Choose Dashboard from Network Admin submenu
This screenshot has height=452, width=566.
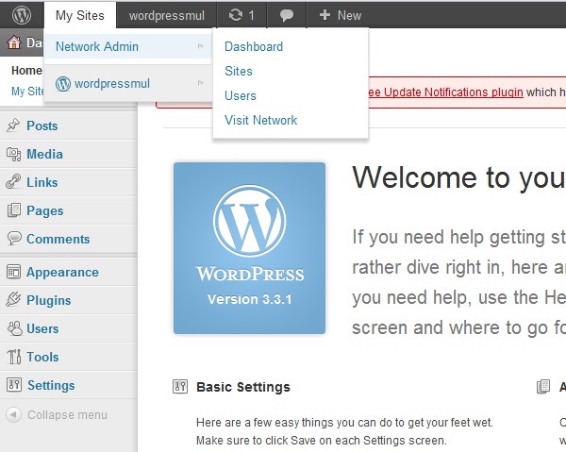click(x=254, y=46)
